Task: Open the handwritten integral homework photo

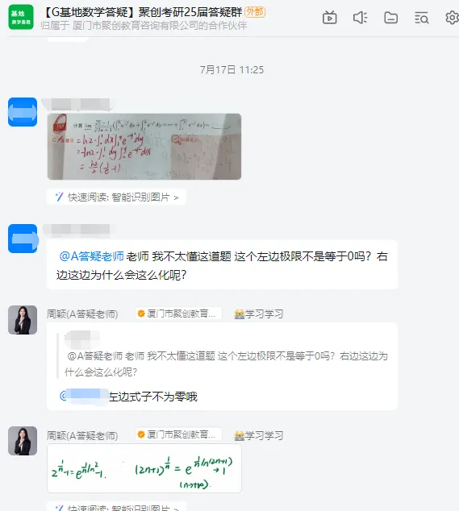Action: coord(144,147)
